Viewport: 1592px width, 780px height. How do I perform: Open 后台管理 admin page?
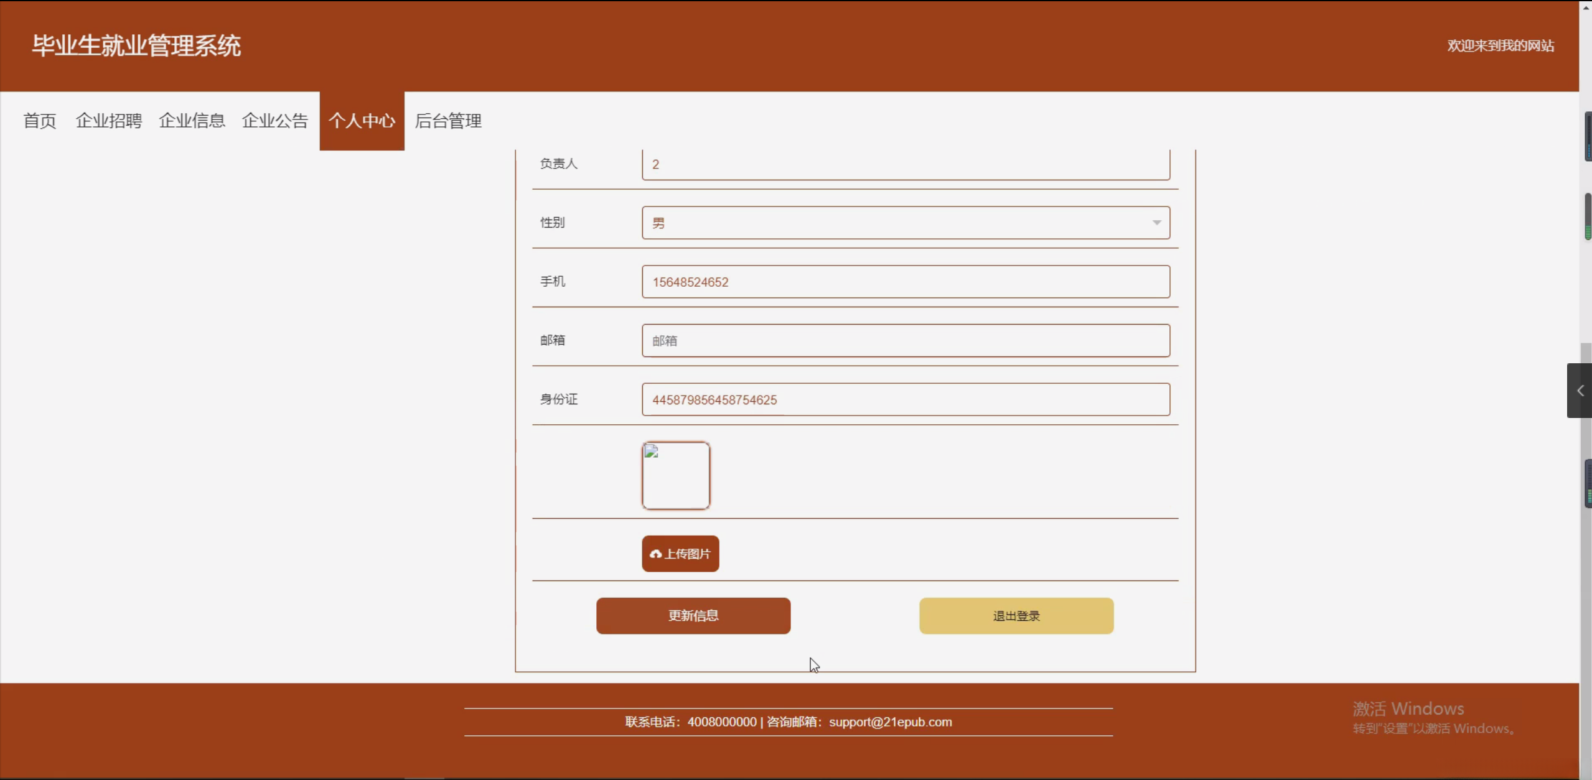tap(448, 121)
